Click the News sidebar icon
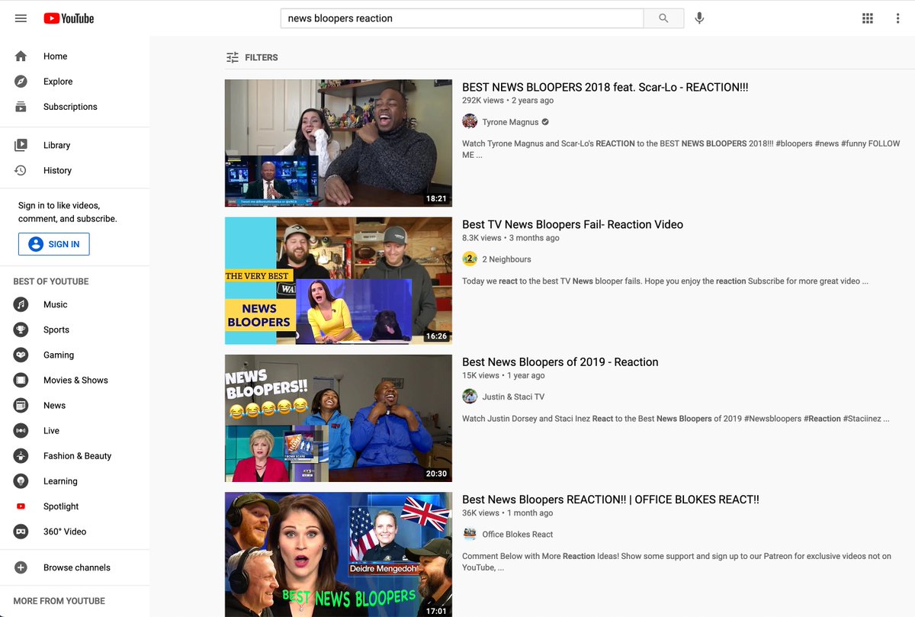 [x=21, y=405]
